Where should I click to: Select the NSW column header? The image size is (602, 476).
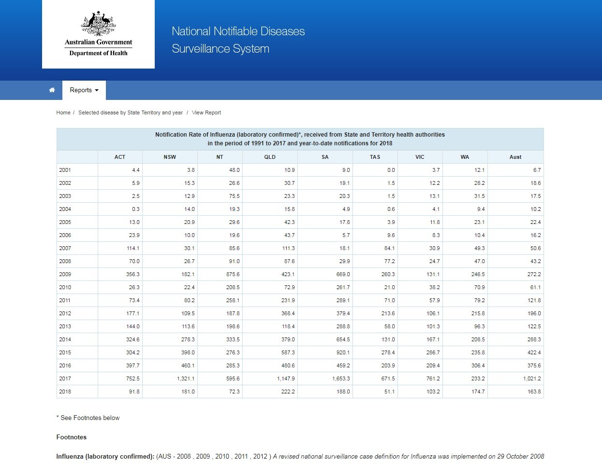pyautogui.click(x=170, y=157)
